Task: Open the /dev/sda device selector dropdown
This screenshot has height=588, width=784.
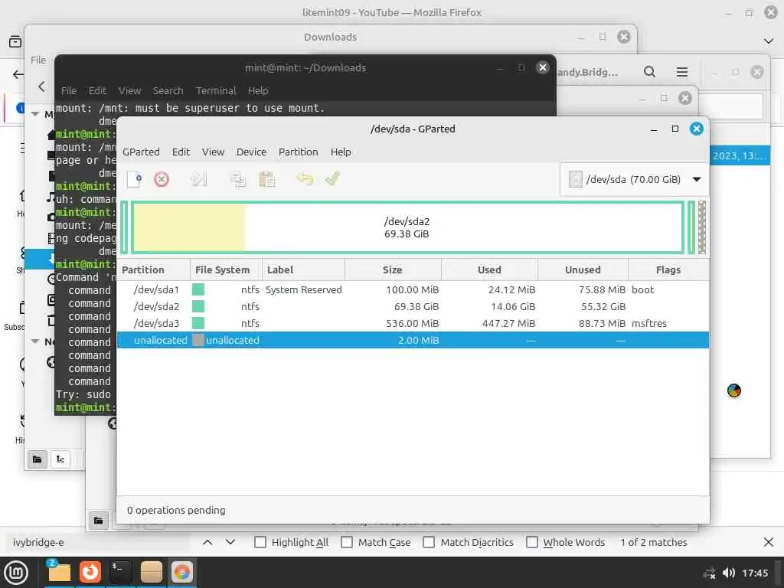Action: click(635, 179)
